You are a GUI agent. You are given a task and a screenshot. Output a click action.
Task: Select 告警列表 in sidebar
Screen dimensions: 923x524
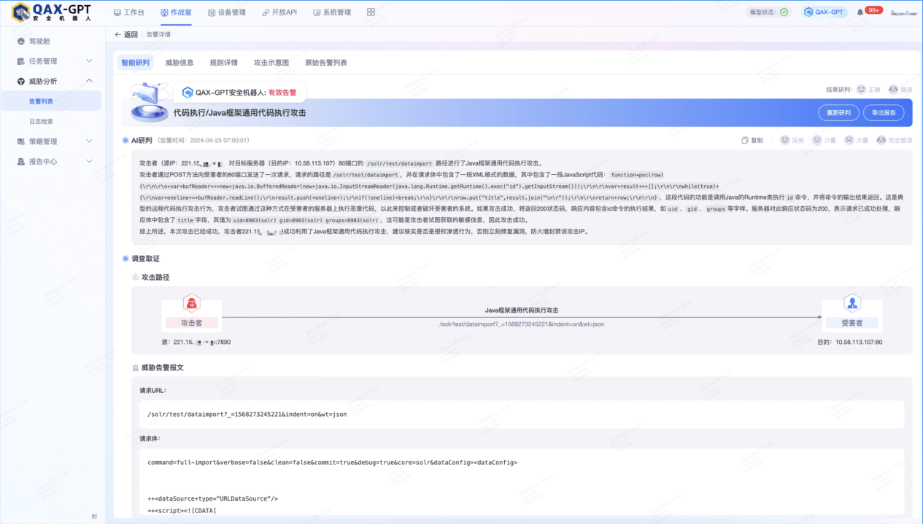point(53,101)
